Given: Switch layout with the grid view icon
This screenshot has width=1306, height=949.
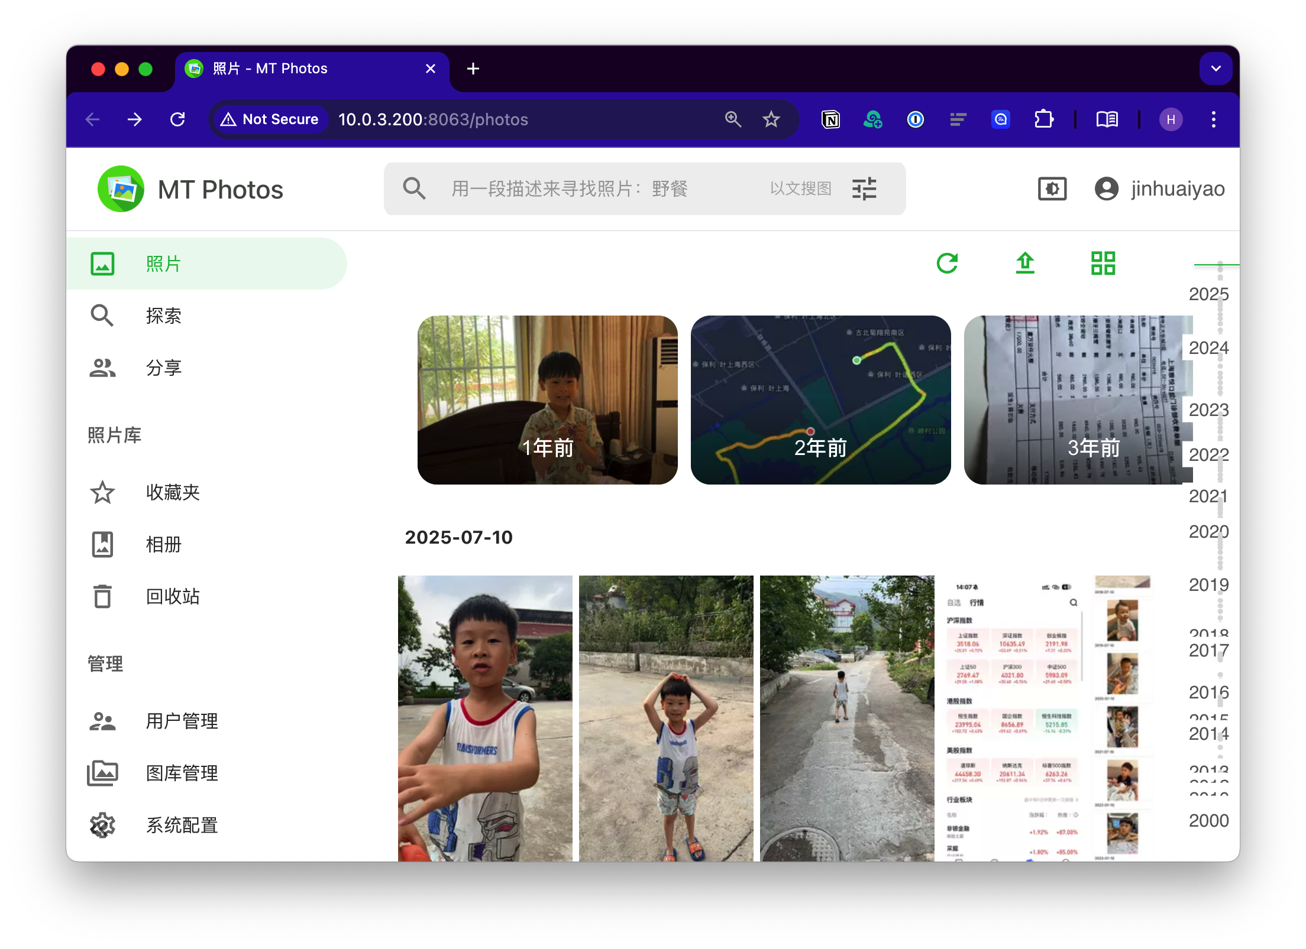Looking at the screenshot, I should [1103, 263].
